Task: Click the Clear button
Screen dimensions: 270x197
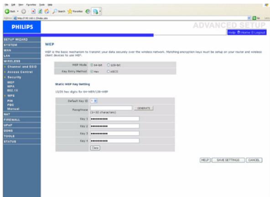Action: click(x=95, y=148)
